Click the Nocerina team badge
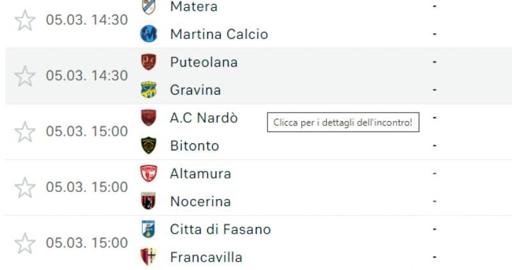Image resolution: width=512 pixels, height=270 pixels. click(148, 201)
